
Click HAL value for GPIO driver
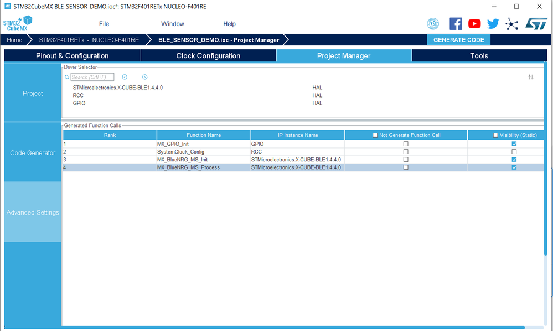coord(317,103)
